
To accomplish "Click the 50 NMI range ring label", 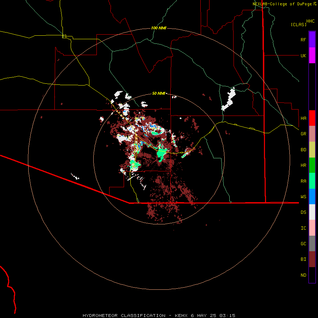I will [159, 93].
